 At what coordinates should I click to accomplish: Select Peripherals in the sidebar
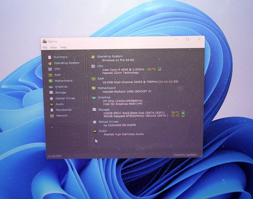tap(64, 110)
